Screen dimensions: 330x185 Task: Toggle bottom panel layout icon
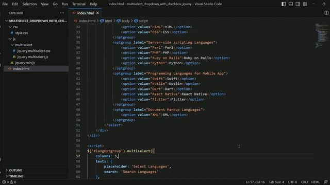291,4
